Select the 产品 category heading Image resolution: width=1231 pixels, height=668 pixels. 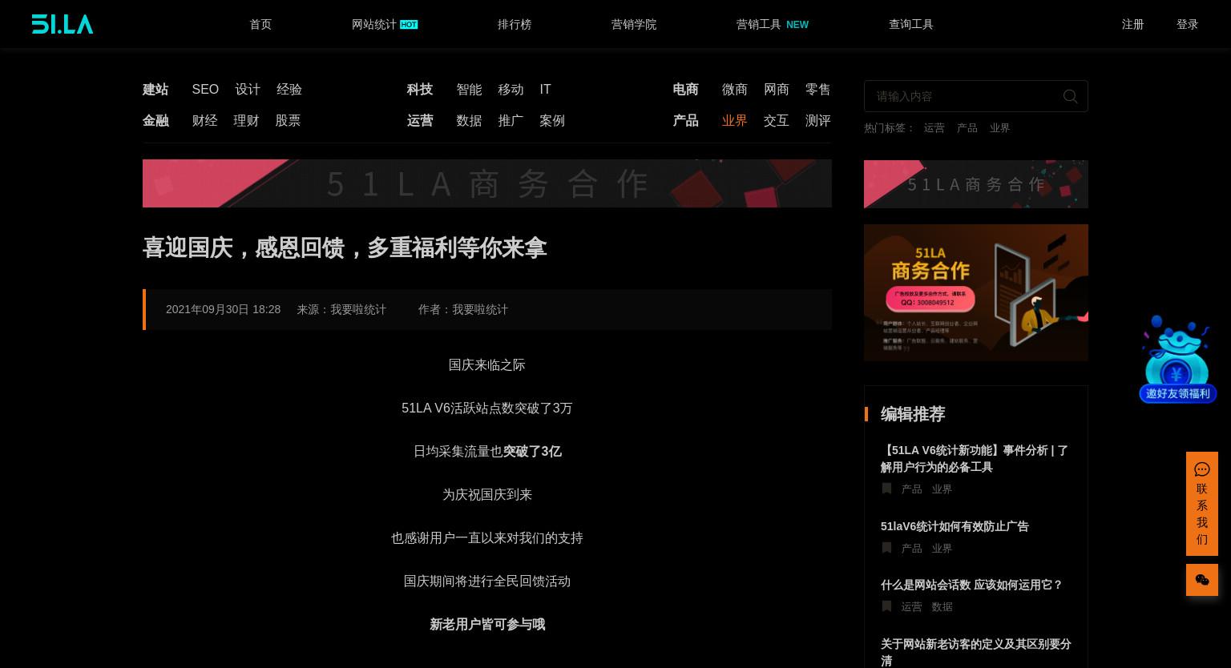point(685,120)
